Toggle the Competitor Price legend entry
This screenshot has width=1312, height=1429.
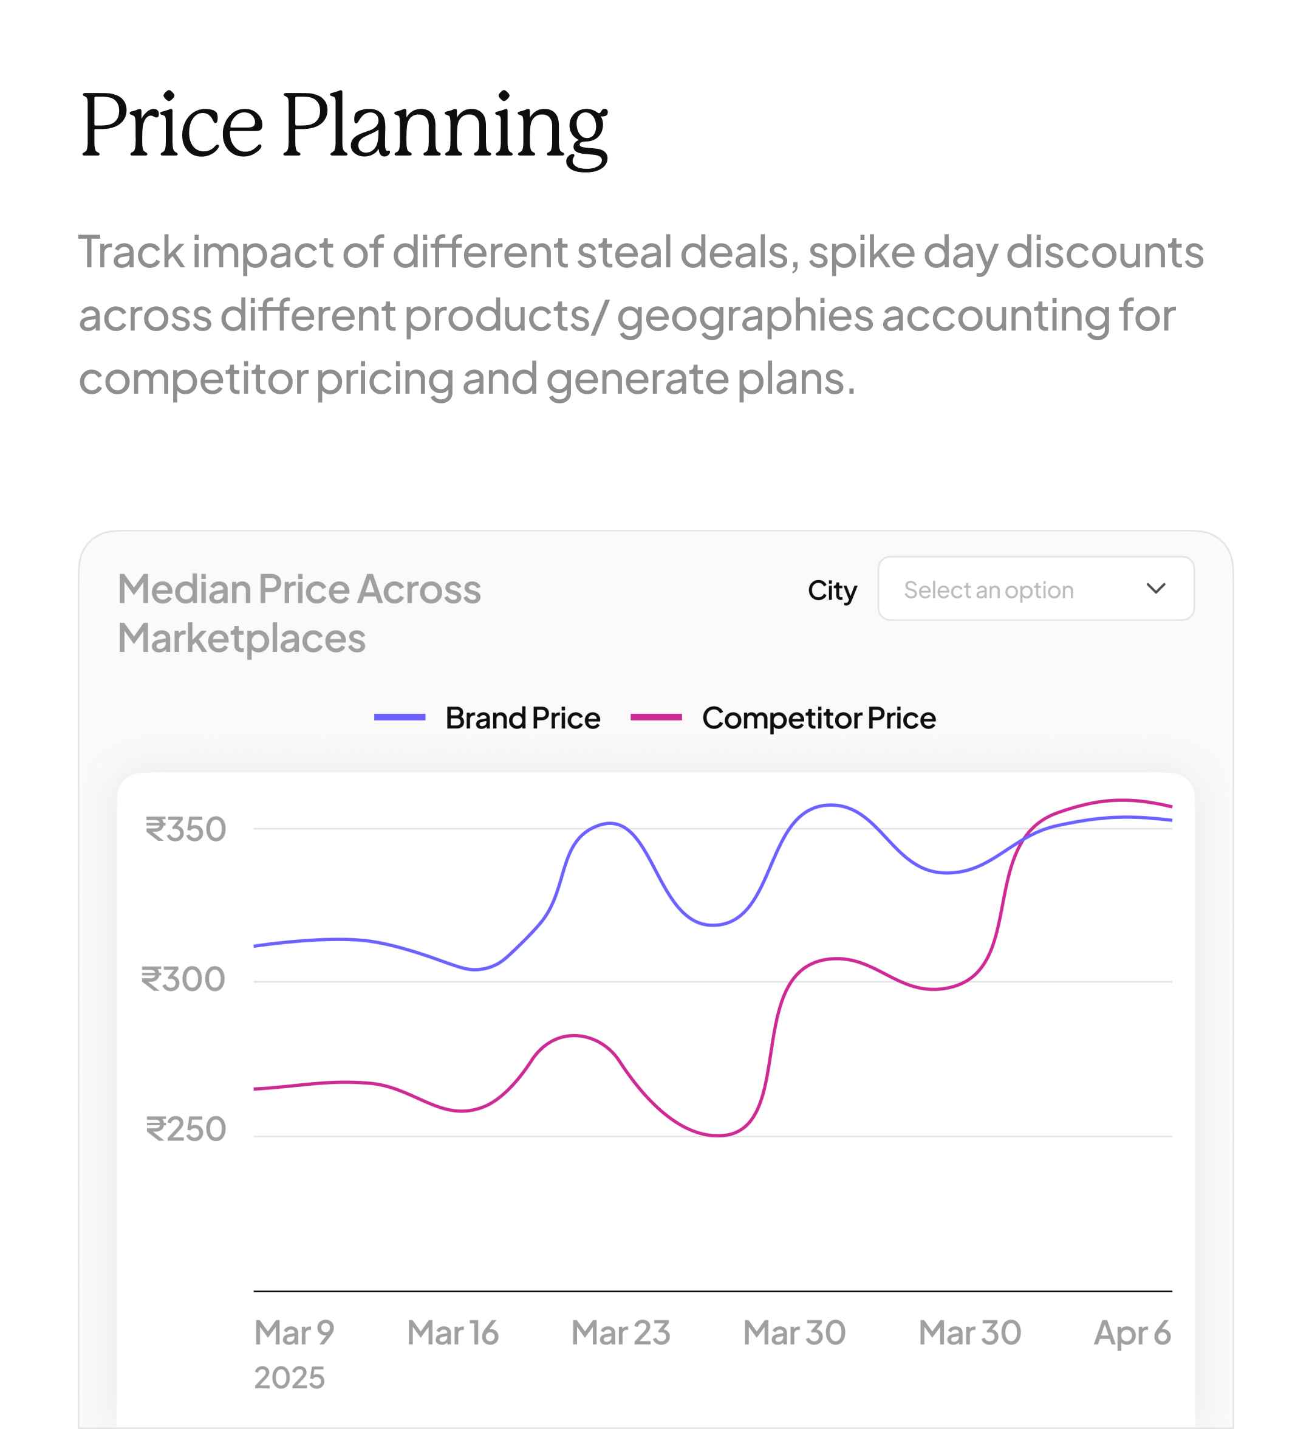[819, 718]
